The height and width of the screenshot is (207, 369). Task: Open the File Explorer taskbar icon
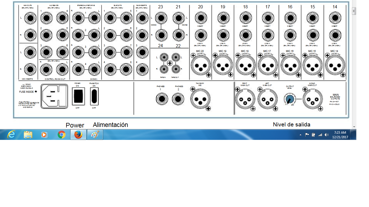pyautogui.click(x=28, y=134)
